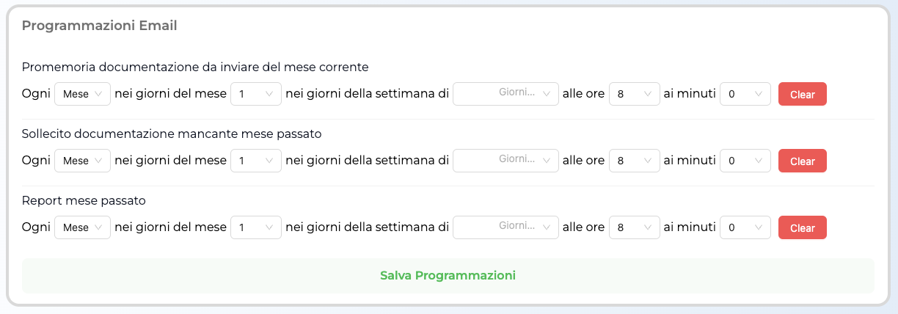This screenshot has height=314, width=898.
Task: Open frequency dropdown for Sollecito documentazione row
Action: pyautogui.click(x=82, y=161)
